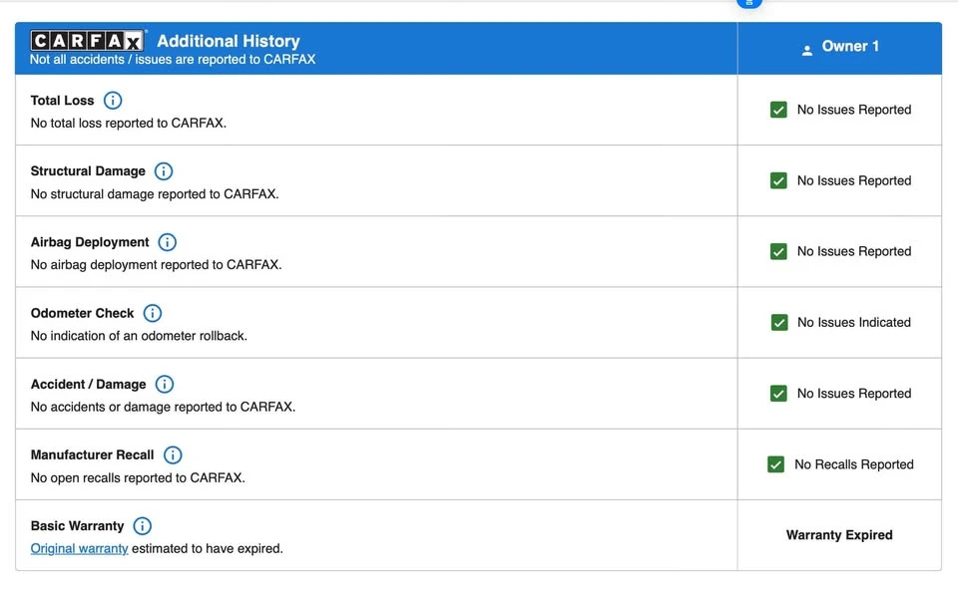
Task: Click the green checkmark in Structural Damage row
Action: point(778,180)
